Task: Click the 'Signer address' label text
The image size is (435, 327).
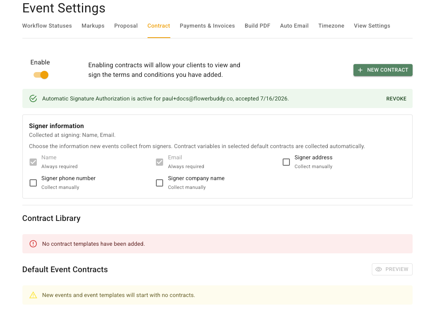Action: click(313, 158)
